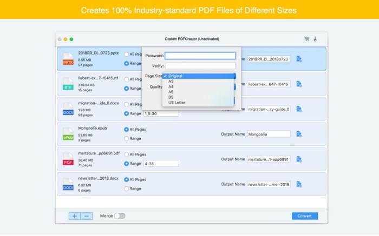This screenshot has height=236, width=379.
Task: Open settings icon for Mongoolia epub row
Action: pyautogui.click(x=299, y=134)
